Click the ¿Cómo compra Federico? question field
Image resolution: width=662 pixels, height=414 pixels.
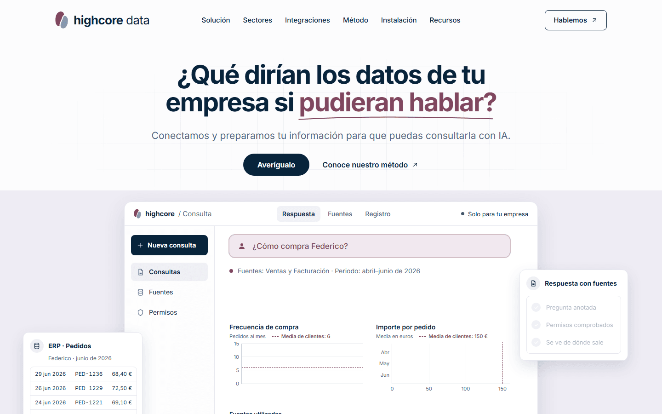(x=370, y=246)
